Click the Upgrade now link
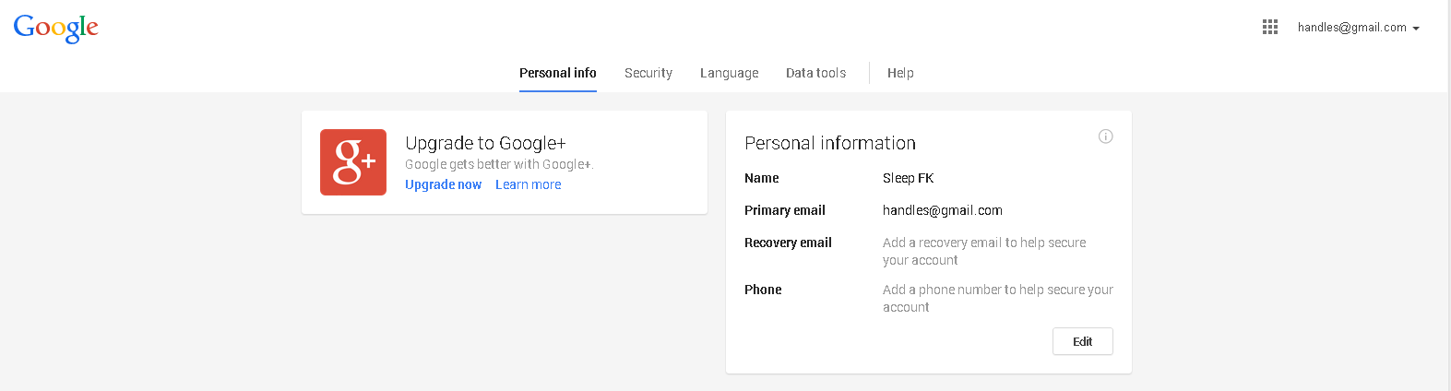The width and height of the screenshot is (1451, 391). click(x=443, y=184)
